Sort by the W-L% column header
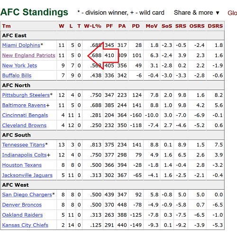237x237 pixels. 92,26
